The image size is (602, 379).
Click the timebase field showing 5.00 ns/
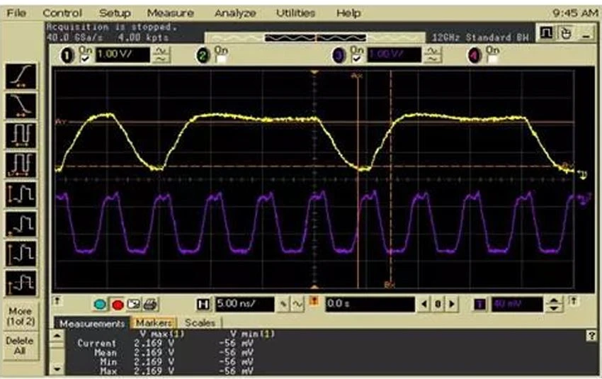[244, 305]
